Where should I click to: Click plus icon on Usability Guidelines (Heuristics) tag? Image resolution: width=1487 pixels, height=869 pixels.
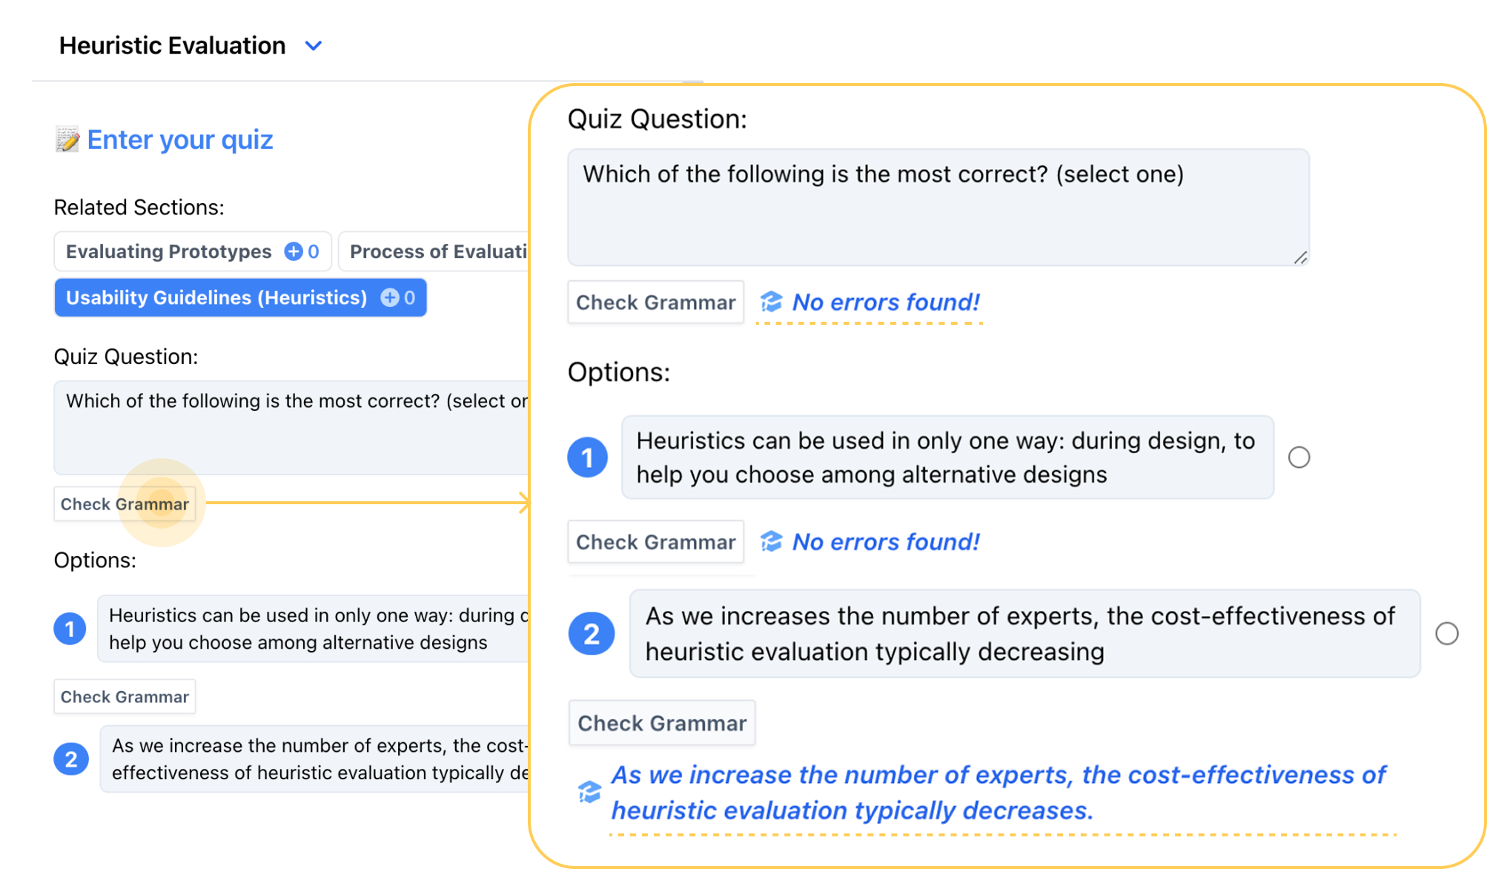click(x=389, y=297)
